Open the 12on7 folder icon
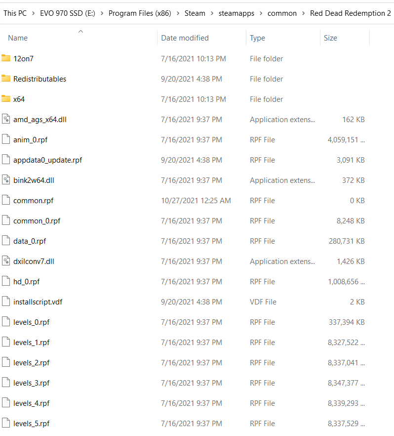394x436 pixels. [x=6, y=58]
